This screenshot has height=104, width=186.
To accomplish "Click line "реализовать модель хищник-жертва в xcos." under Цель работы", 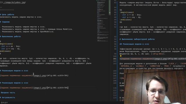I will tap(21, 17).
